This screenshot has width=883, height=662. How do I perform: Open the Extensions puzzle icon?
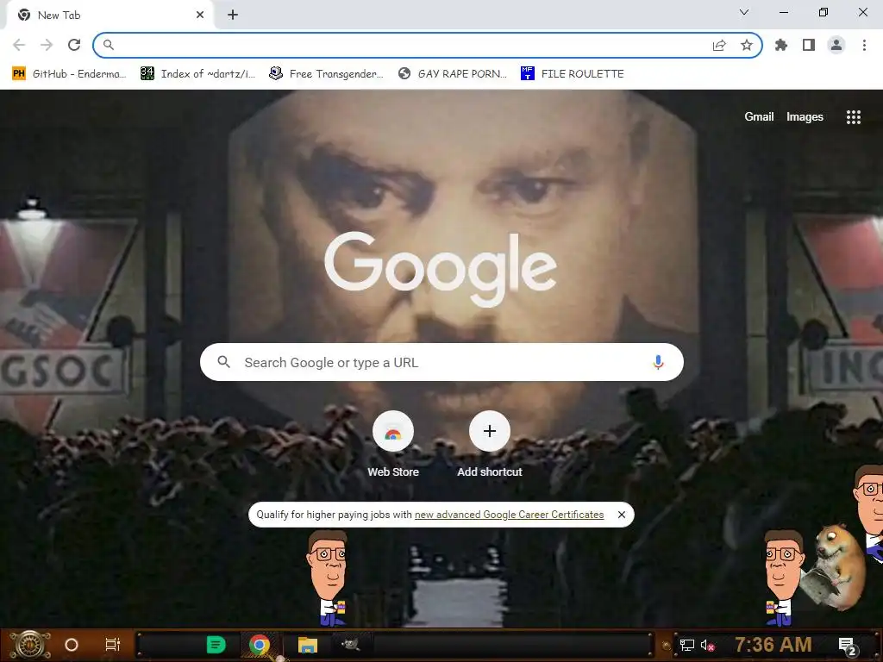pyautogui.click(x=781, y=45)
